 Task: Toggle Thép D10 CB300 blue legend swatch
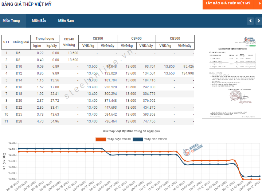click(138, 139)
